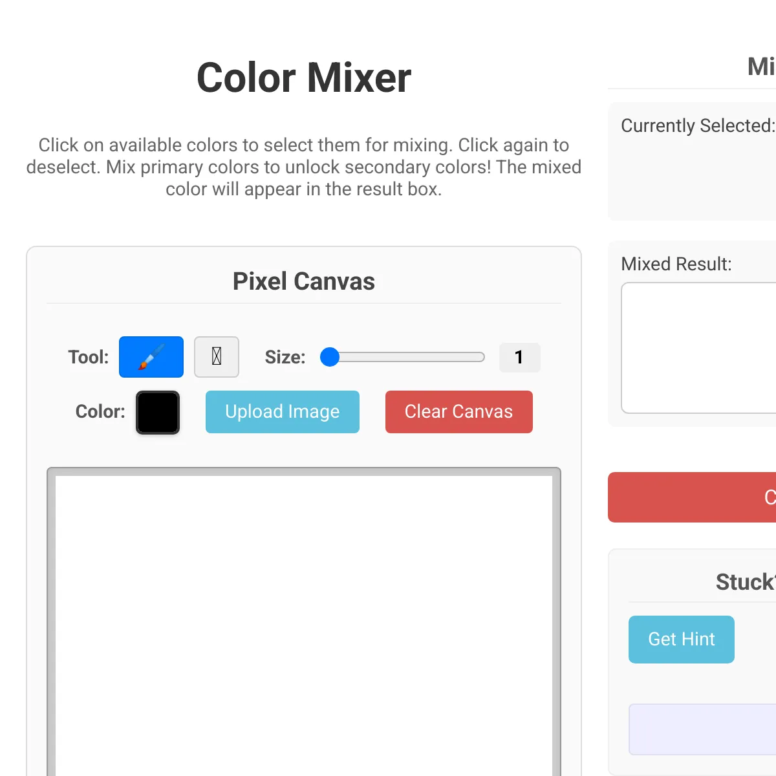The image size is (776, 776).
Task: Click the instructions paragraph under the title
Action: coord(304,167)
